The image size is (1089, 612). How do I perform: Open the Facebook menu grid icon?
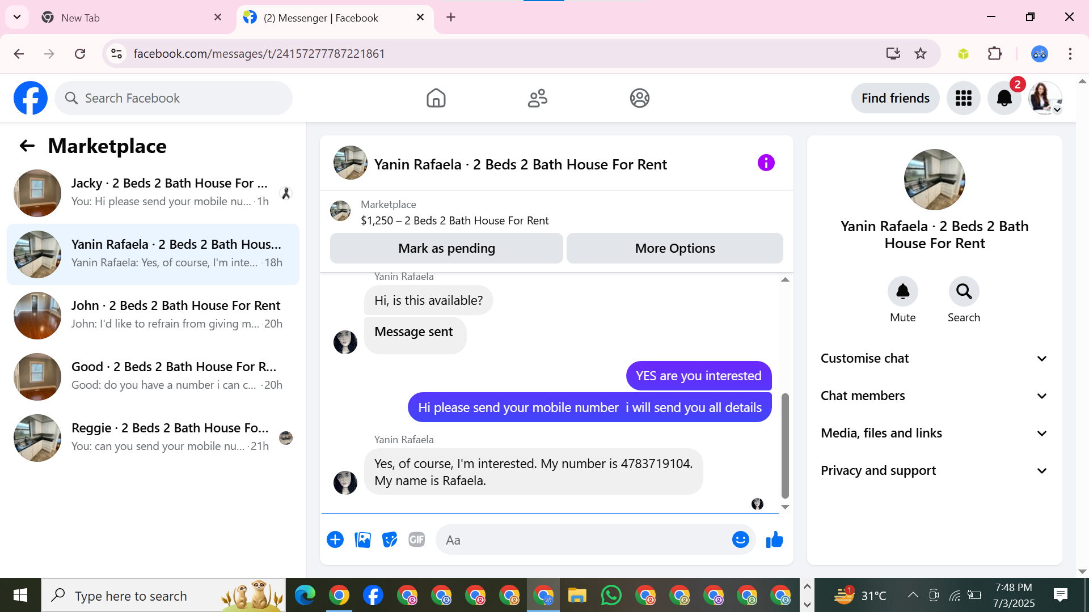[963, 98]
